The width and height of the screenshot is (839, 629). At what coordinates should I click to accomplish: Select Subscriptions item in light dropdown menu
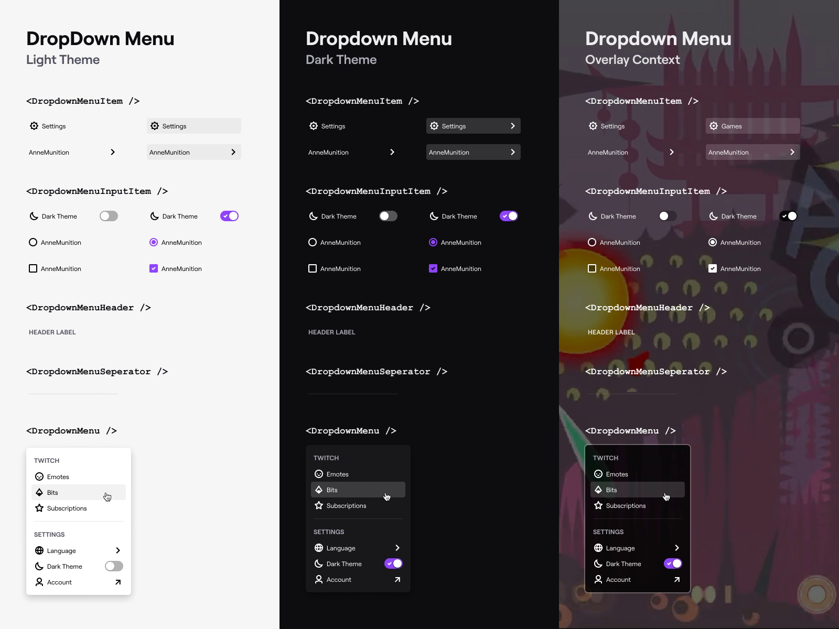79,508
